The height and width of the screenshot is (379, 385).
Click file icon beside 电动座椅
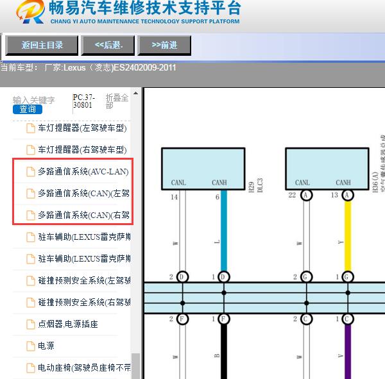pyautogui.click(x=31, y=367)
